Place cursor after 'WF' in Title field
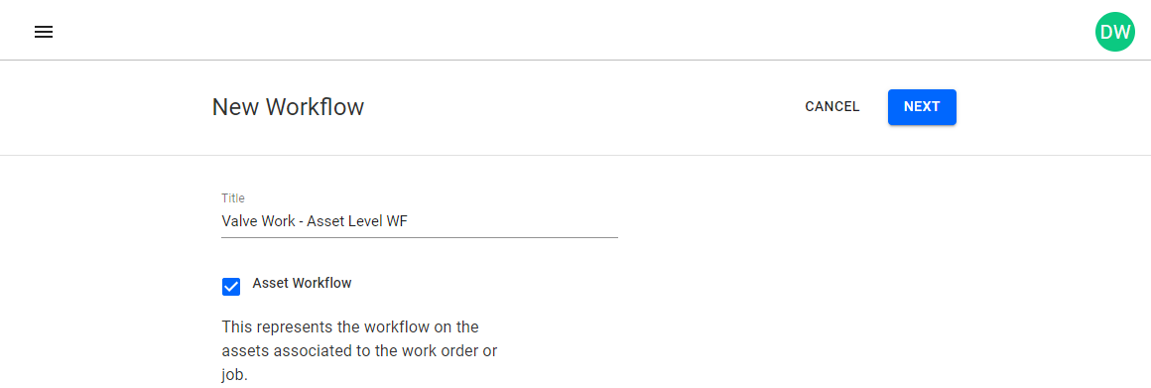Viewport: 1151px width, 388px height. [408, 220]
